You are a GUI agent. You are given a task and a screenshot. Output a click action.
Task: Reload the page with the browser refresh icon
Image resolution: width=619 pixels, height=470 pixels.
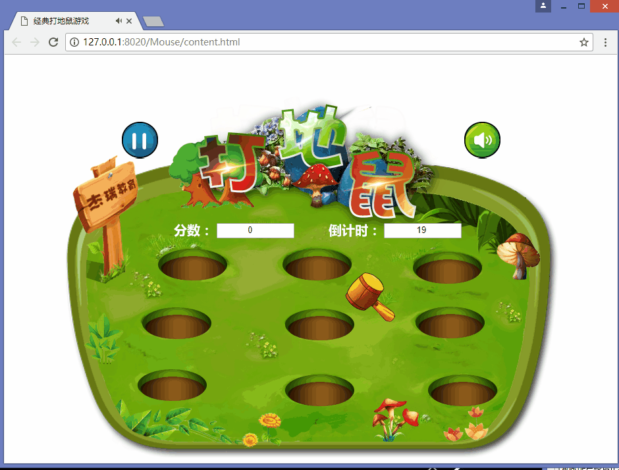click(53, 42)
